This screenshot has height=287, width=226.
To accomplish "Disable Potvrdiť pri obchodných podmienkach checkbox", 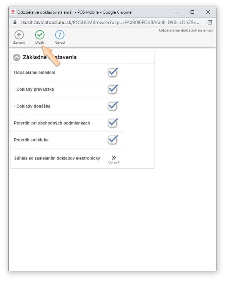I will tap(113, 123).
